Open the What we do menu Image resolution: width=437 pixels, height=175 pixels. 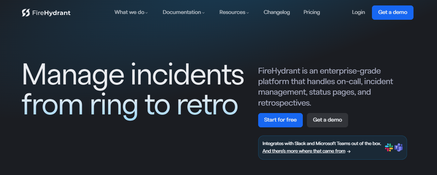(x=131, y=12)
